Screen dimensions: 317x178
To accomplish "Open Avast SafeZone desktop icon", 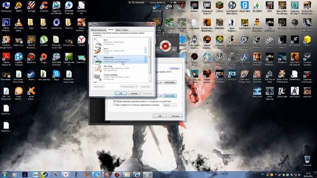I will [19, 93].
